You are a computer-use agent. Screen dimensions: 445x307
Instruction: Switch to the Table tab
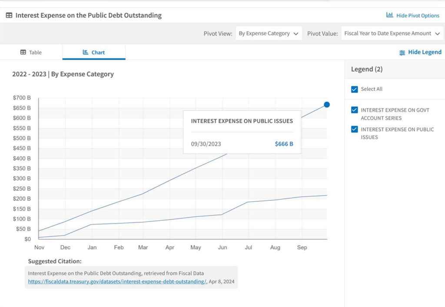31,52
